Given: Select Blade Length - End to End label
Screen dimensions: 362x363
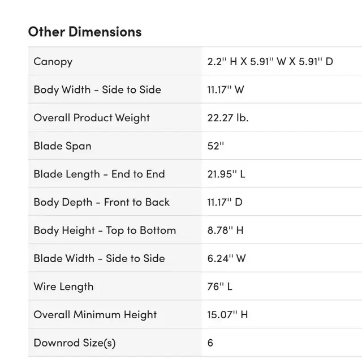Looking at the screenshot, I should pyautogui.click(x=99, y=174).
